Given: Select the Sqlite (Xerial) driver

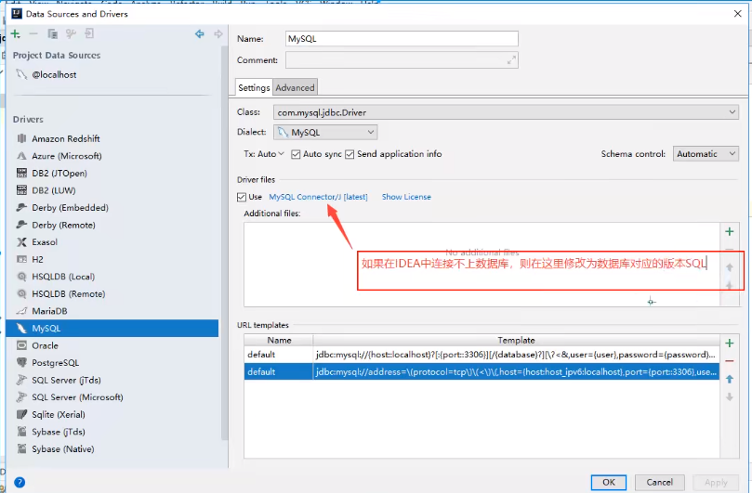Looking at the screenshot, I should pyautogui.click(x=112, y=414).
